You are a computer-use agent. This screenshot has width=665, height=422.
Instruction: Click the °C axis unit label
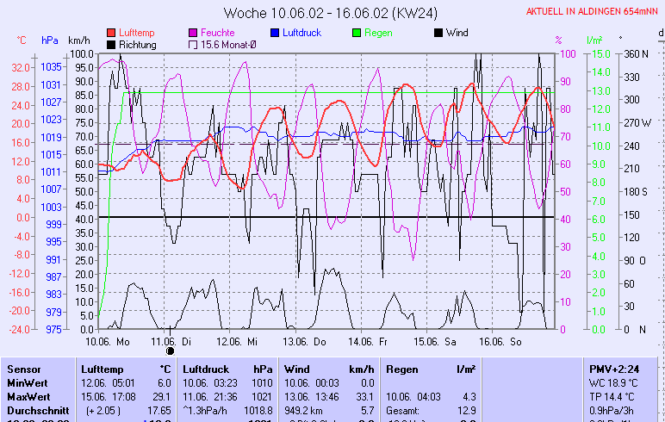(22, 40)
